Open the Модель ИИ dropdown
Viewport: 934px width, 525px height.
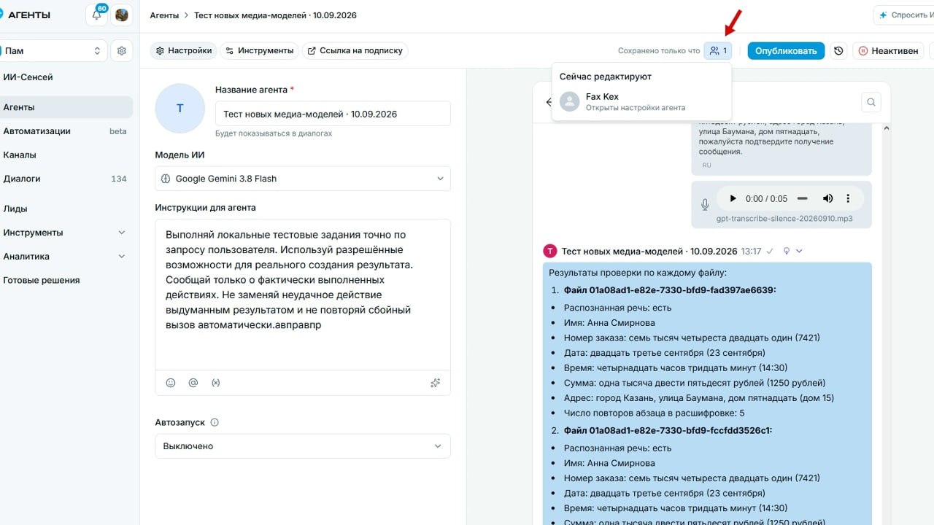[303, 179]
